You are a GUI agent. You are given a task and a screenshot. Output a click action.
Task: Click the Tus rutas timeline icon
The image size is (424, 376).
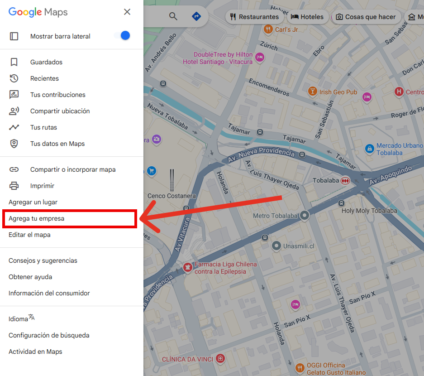point(14,127)
